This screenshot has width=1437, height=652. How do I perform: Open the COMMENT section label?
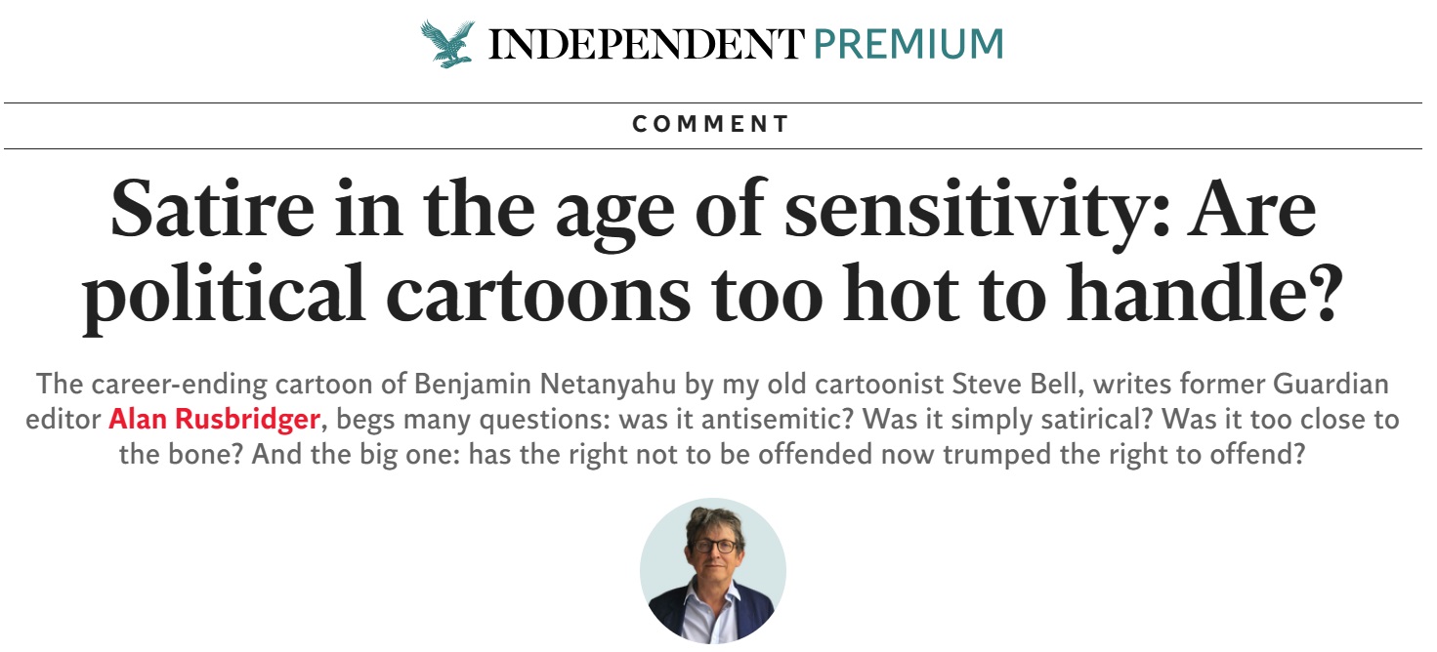click(x=711, y=125)
